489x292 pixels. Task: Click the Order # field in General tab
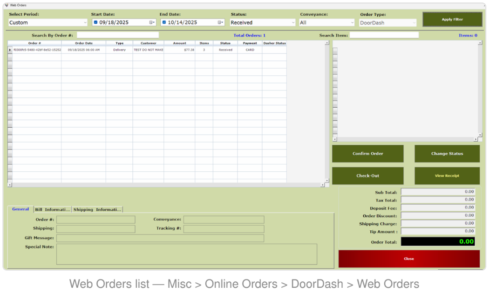[96, 220]
